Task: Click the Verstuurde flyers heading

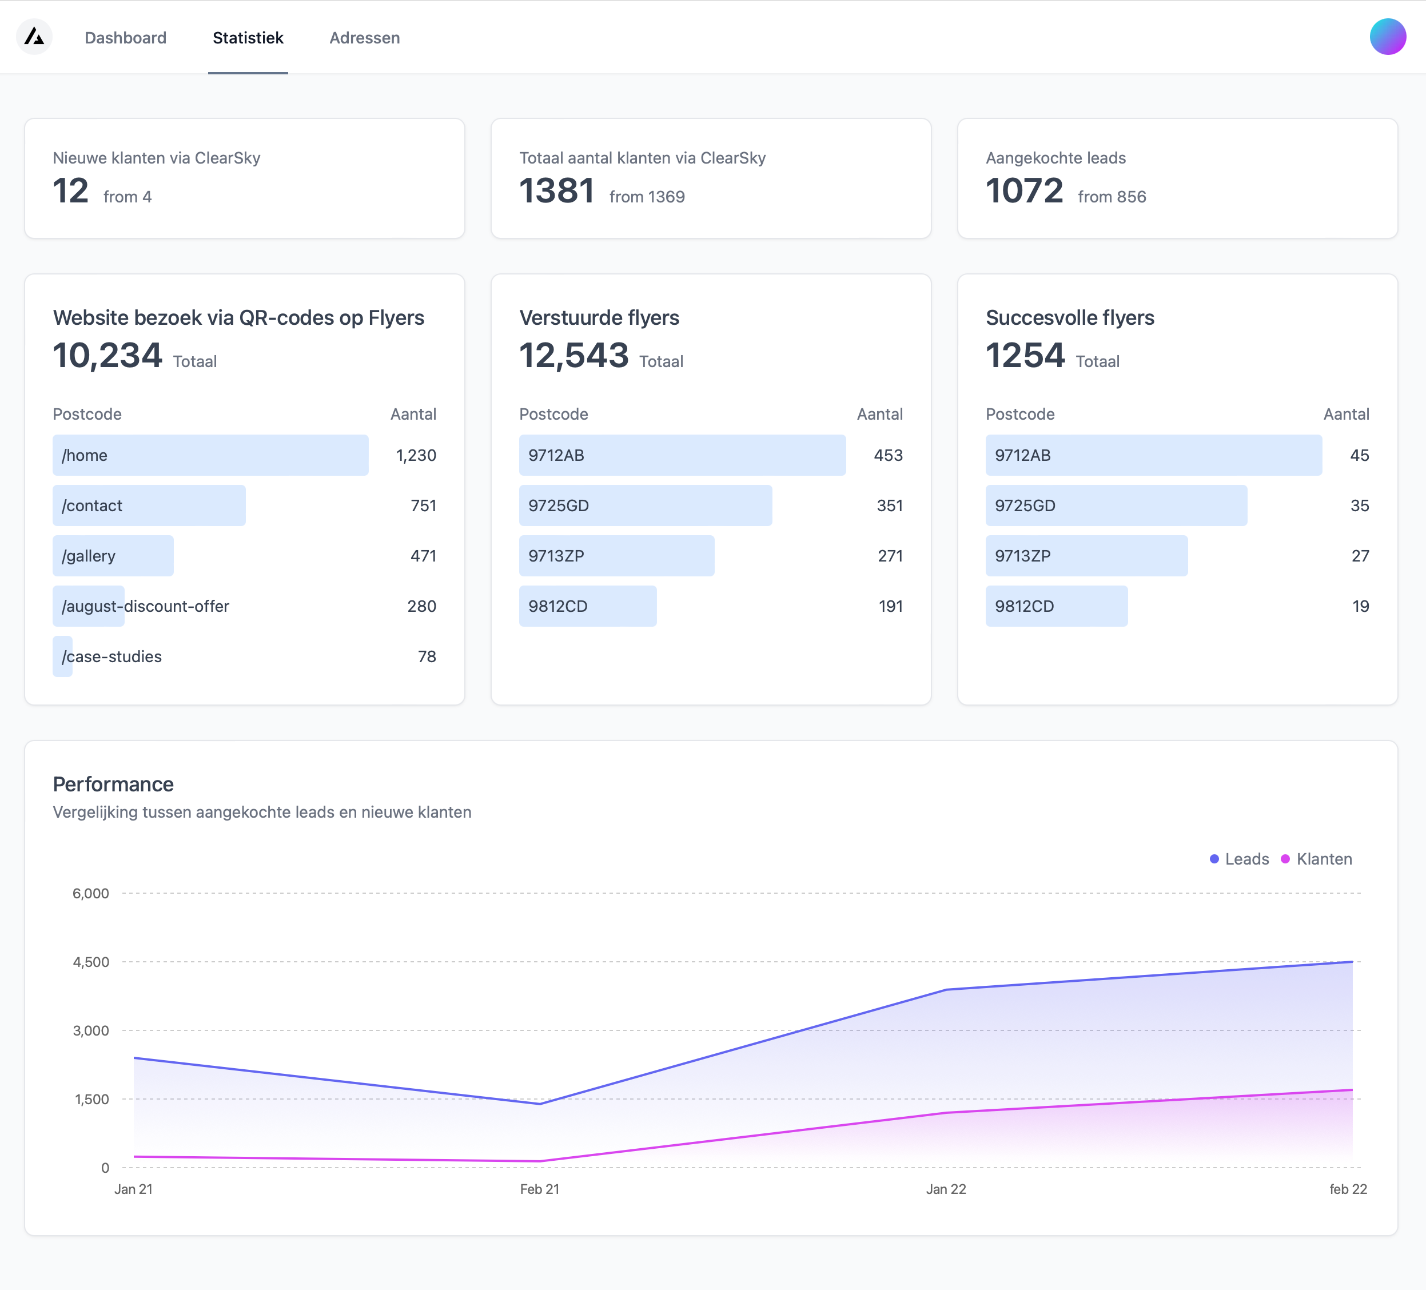Action: tap(599, 317)
